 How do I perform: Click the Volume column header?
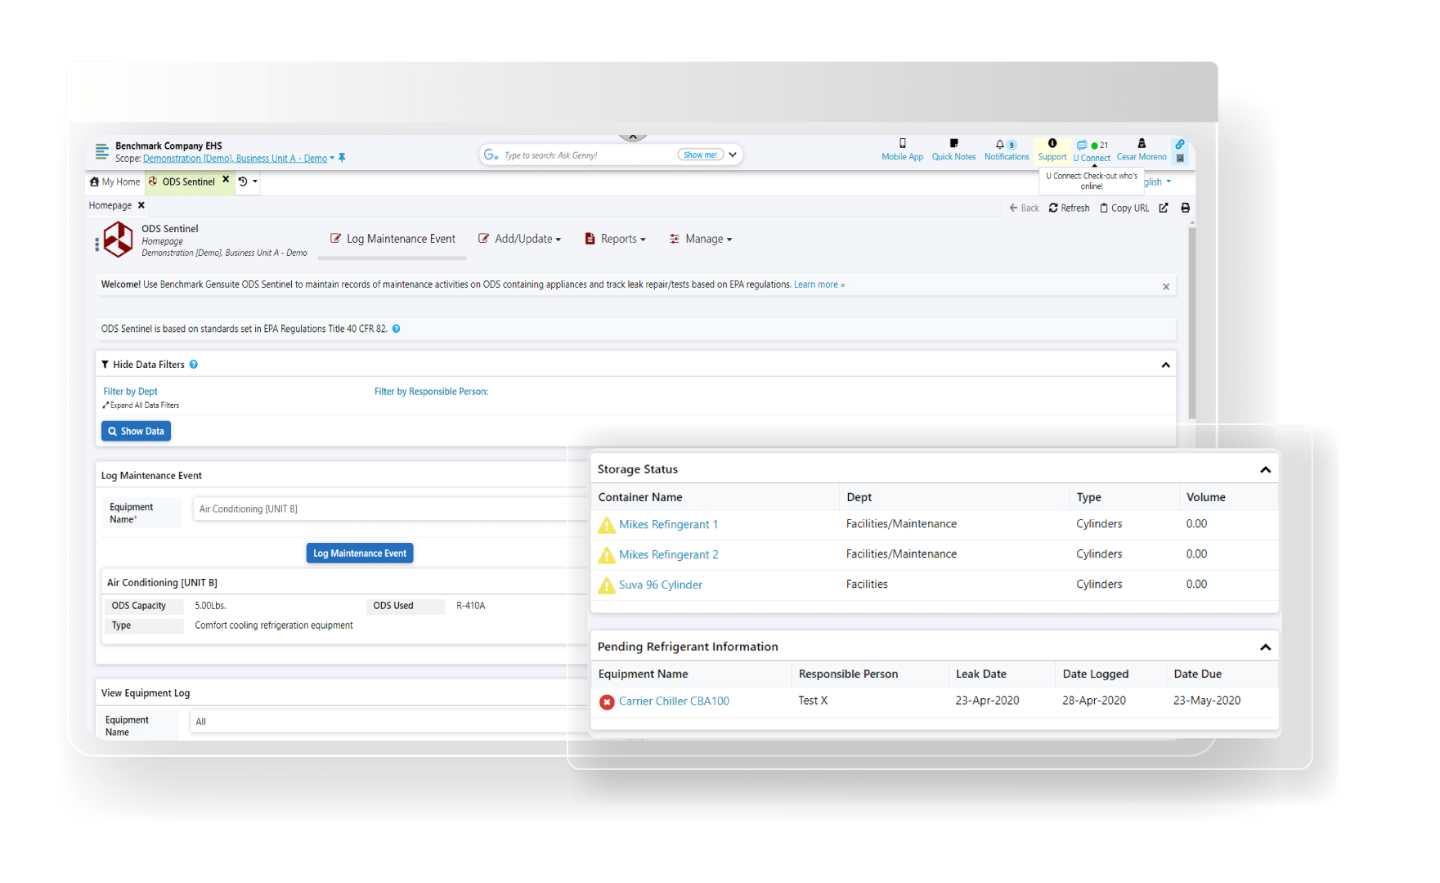click(1205, 498)
